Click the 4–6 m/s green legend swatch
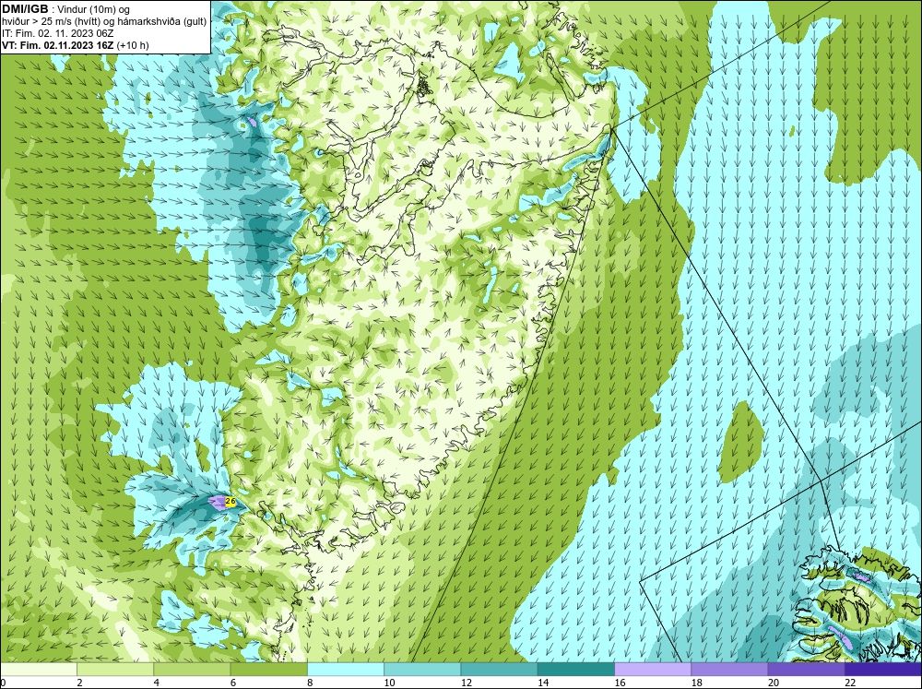Image resolution: width=922 pixels, height=689 pixels. click(192, 669)
